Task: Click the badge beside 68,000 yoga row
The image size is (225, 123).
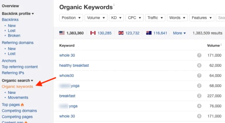Action: click(x=199, y=86)
